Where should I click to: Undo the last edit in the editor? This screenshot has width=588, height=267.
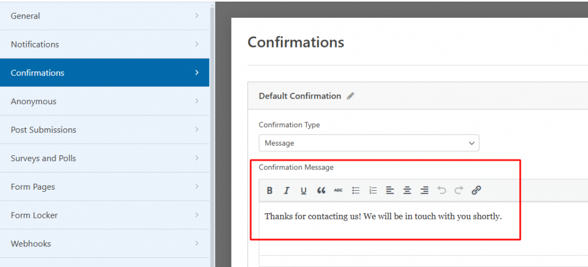442,190
